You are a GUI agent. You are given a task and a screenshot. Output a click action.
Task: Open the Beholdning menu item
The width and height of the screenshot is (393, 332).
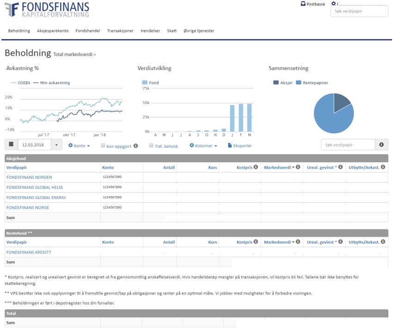[19, 31]
